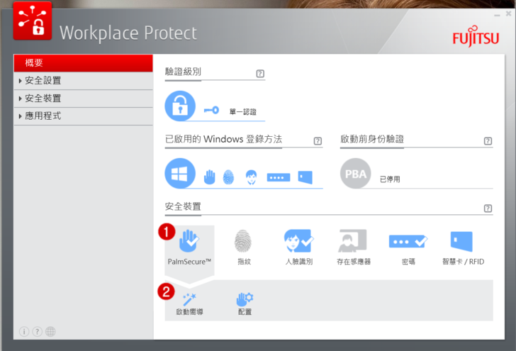Select the 指紋 fingerprint device

[x=244, y=247]
